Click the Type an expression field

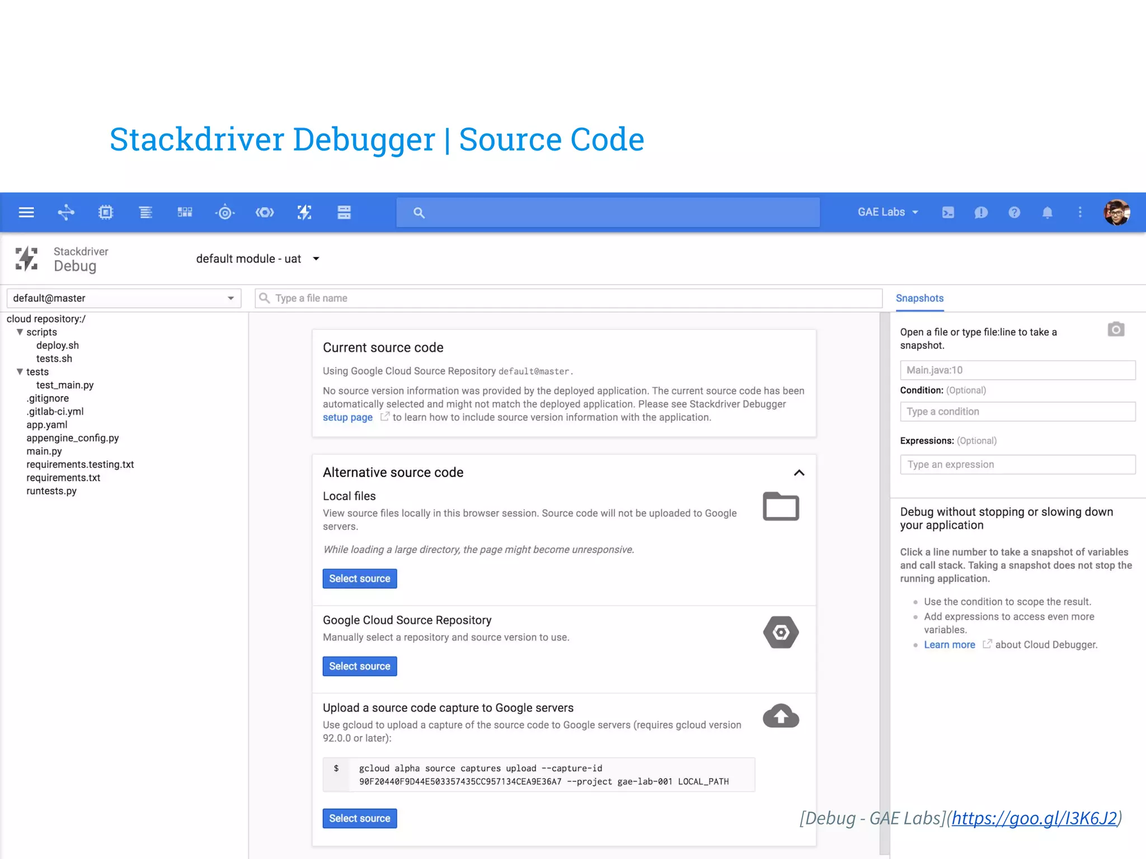[x=1017, y=465]
